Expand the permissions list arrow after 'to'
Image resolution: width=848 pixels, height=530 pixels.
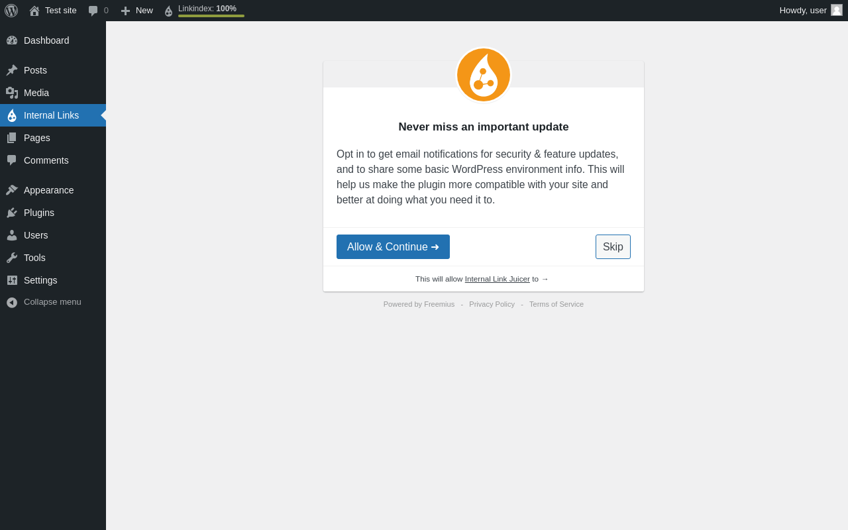pos(545,279)
